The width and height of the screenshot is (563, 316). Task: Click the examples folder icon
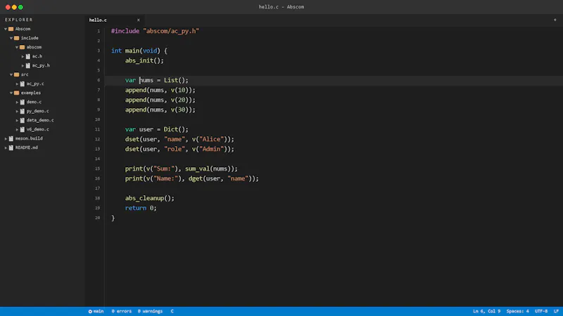16,93
